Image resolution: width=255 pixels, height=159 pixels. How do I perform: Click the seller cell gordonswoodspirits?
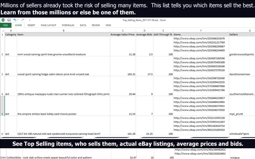tap(242, 46)
